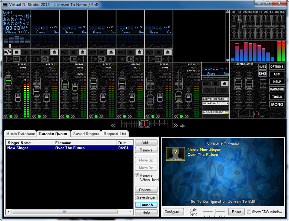Remove the selected singer with Remove button
This screenshot has width=289, height=221.
(146, 150)
